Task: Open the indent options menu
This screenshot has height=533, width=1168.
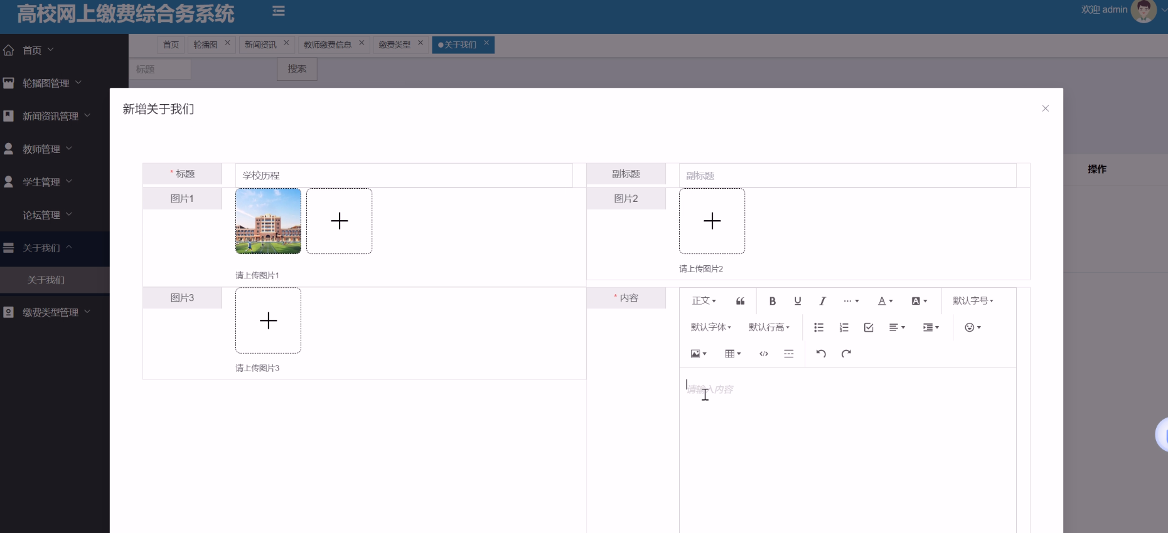Action: pos(931,327)
